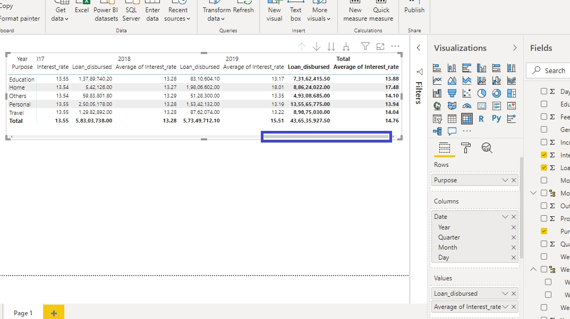Uncheck the Interest_rate field checkbox

[544, 155]
